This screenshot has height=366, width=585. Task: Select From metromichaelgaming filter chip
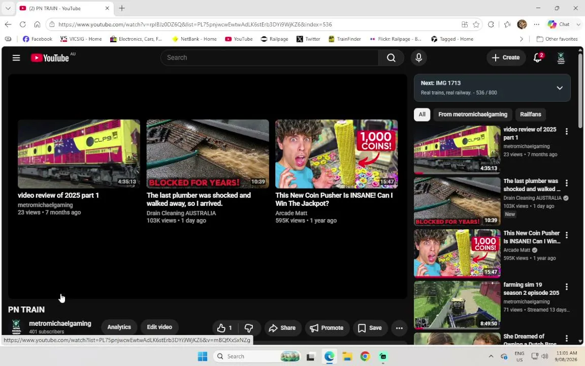[x=473, y=114]
